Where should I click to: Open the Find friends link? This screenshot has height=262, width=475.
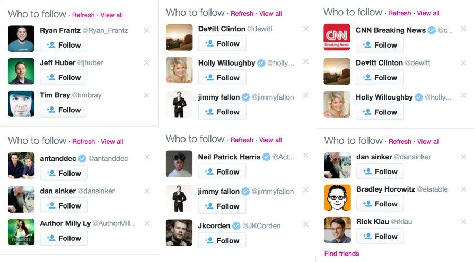(341, 254)
